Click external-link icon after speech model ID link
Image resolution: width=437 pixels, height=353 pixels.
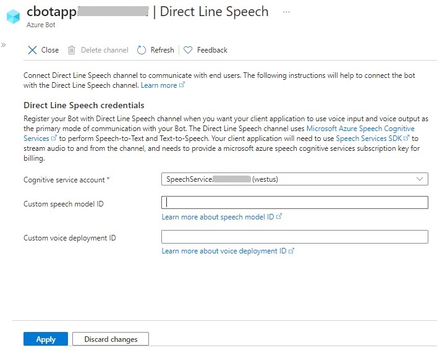click(x=279, y=217)
